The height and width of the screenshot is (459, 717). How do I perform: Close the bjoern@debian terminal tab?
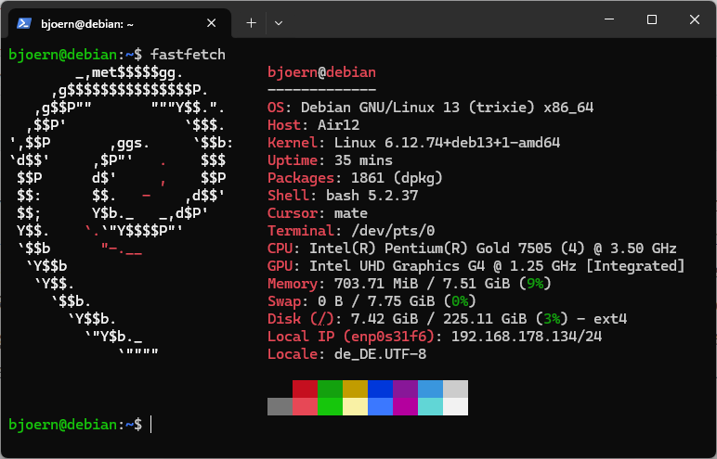click(x=213, y=21)
